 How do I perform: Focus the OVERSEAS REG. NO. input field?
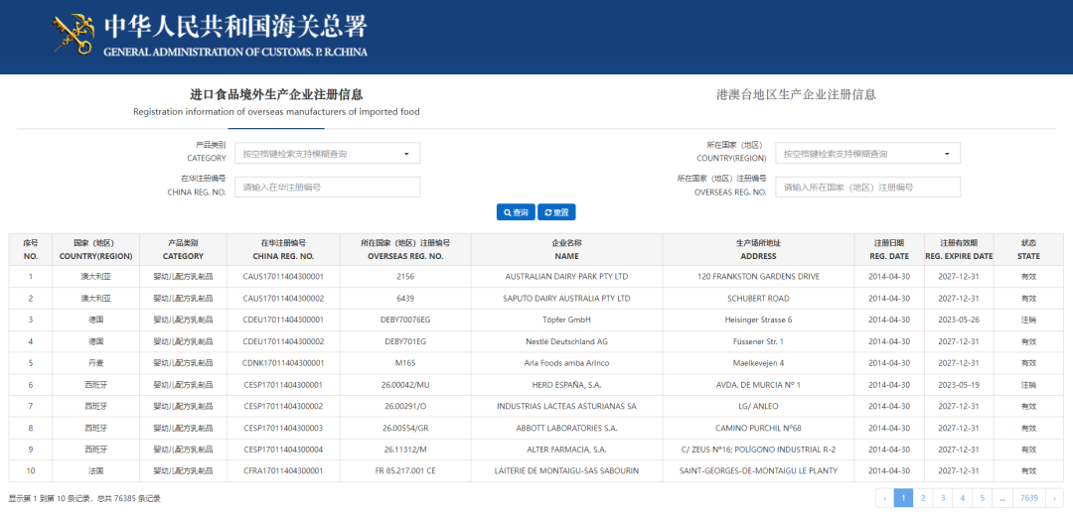(x=867, y=188)
